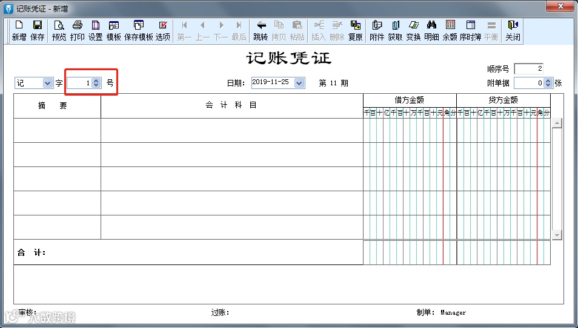Click the 会计科目 column header
Image resolution: width=578 pixels, height=328 pixels.
232,106
